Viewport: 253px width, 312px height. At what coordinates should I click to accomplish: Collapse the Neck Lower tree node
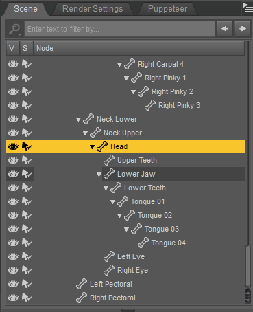click(x=78, y=120)
